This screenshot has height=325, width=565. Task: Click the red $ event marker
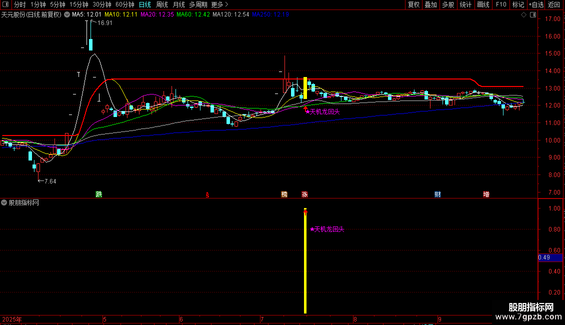pos(207,195)
